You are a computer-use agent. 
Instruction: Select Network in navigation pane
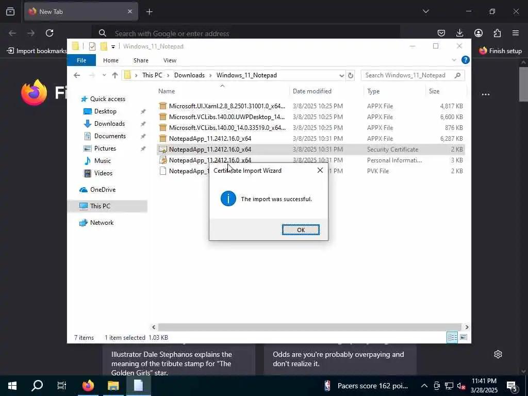click(102, 223)
